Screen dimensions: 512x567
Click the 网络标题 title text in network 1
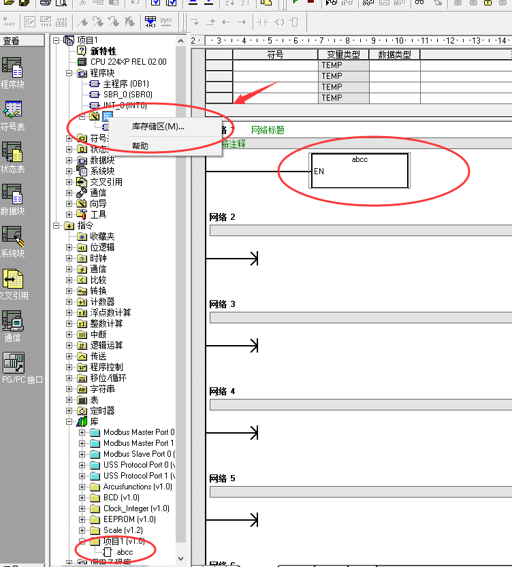pos(268,130)
